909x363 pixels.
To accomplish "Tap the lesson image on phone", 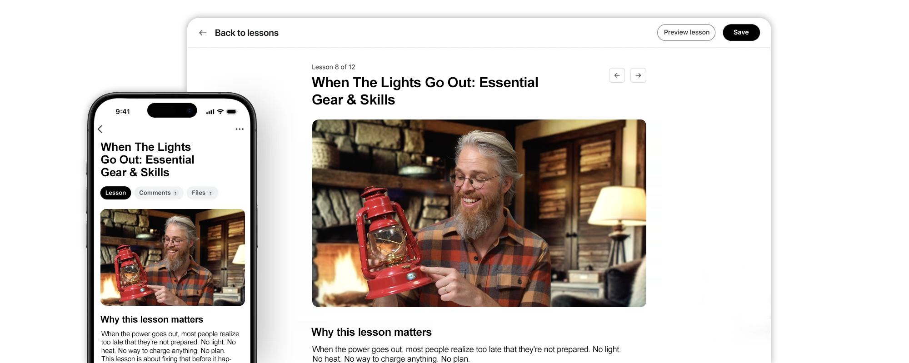I will pyautogui.click(x=173, y=257).
